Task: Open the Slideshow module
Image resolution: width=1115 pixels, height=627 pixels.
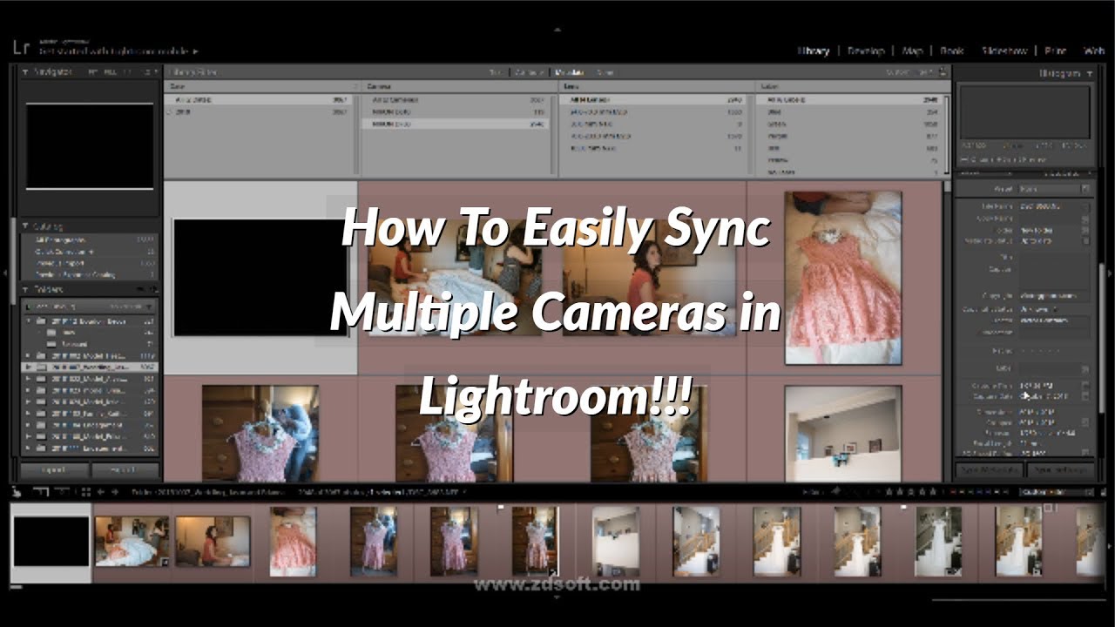Action: pyautogui.click(x=1003, y=51)
